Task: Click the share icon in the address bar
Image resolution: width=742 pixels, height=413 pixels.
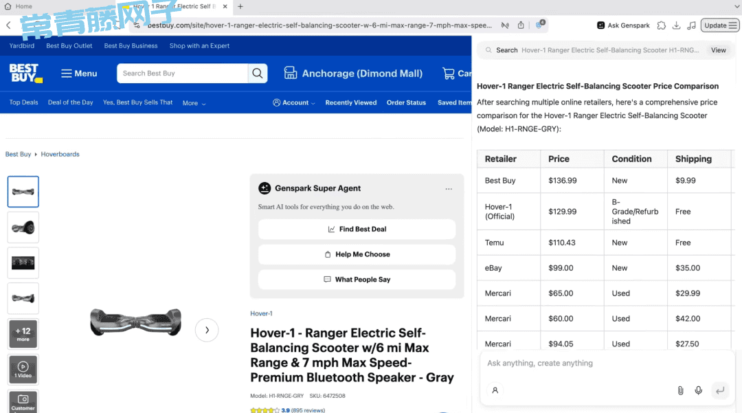Action: 521,25
